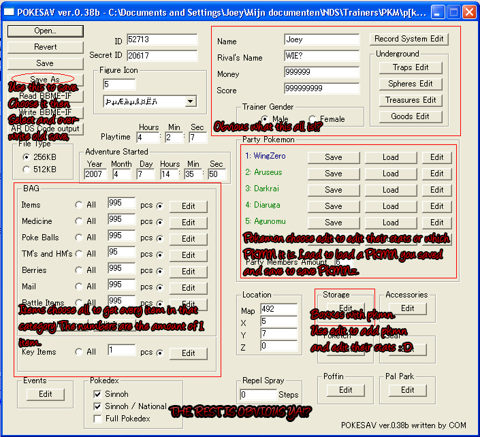480x437 pixels.
Task: Click the Location Map field
Action: click(278, 309)
